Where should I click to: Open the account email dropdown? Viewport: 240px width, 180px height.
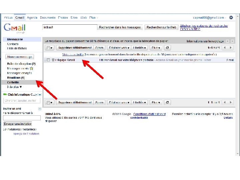209,18
